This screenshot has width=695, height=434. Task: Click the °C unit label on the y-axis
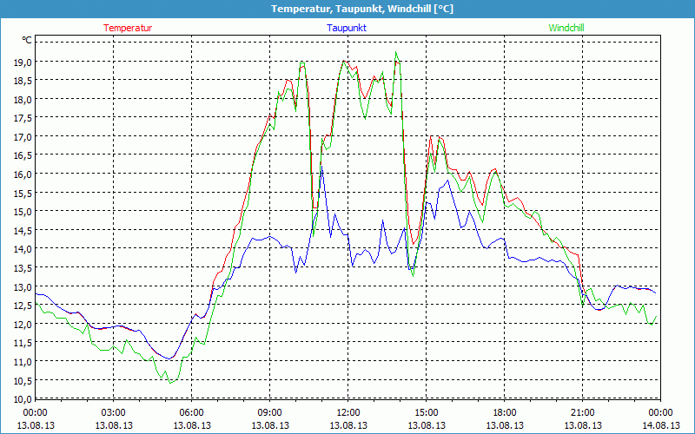click(x=27, y=40)
